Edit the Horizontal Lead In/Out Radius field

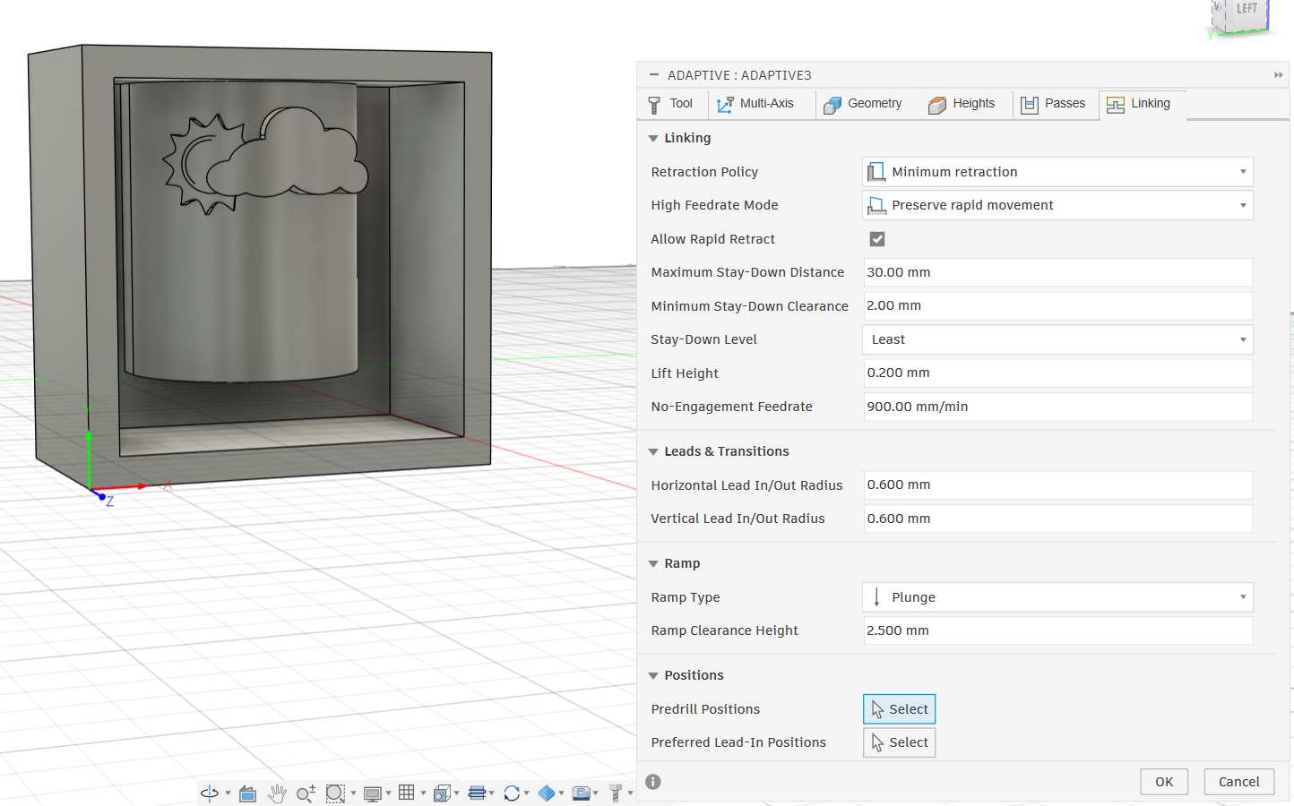point(1057,484)
